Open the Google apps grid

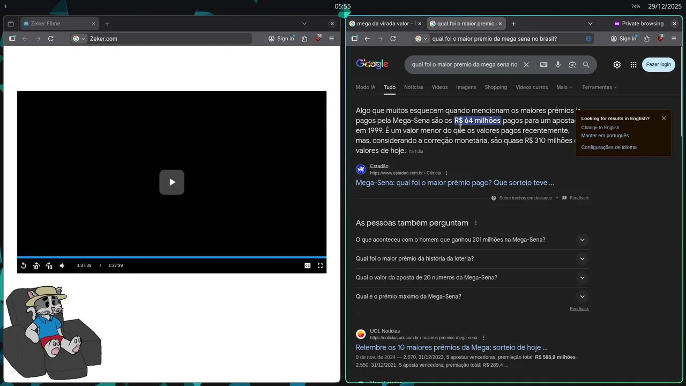pos(633,64)
